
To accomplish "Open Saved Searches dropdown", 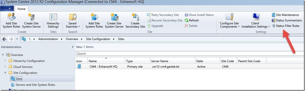I will 73,21.
